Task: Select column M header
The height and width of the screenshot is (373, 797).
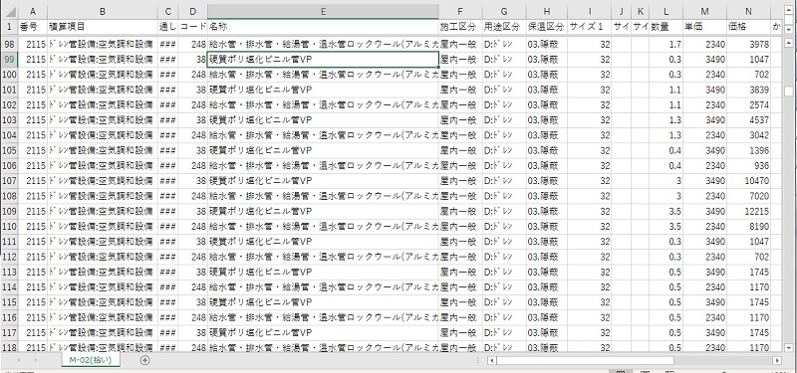Action: pos(704,12)
